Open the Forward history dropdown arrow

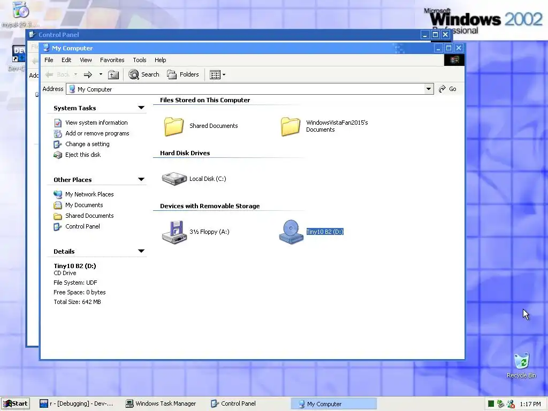coord(101,74)
